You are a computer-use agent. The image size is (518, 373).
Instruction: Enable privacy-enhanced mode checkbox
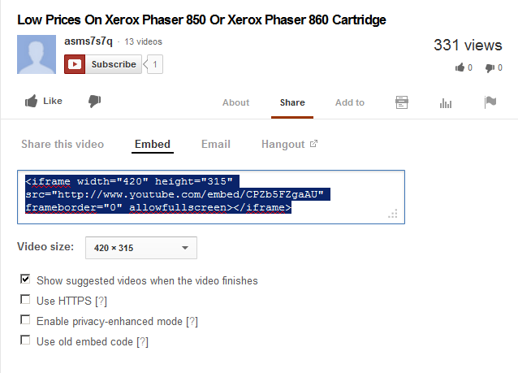point(25,320)
